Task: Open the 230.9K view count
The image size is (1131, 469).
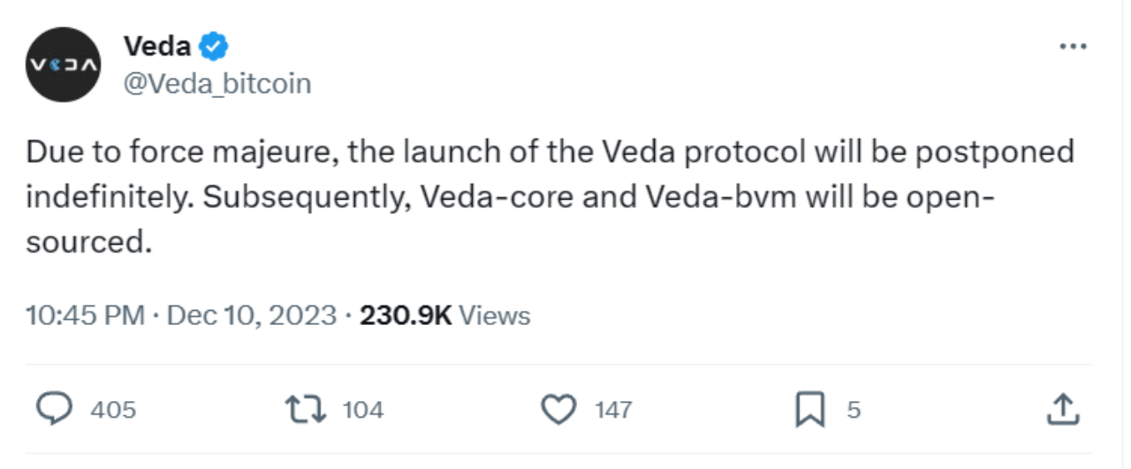Action: (406, 315)
